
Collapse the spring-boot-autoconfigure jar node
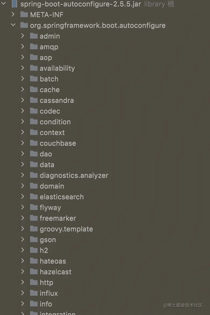click(x=3, y=3)
